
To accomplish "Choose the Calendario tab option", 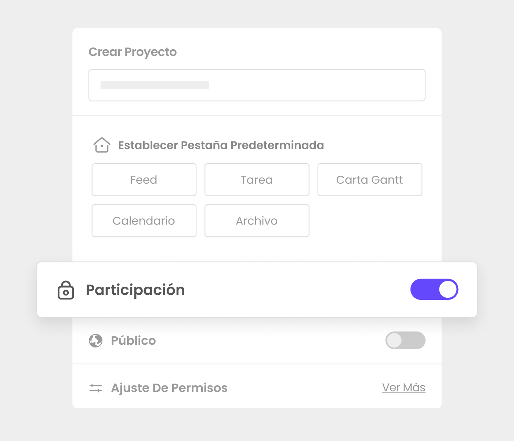I will (144, 220).
